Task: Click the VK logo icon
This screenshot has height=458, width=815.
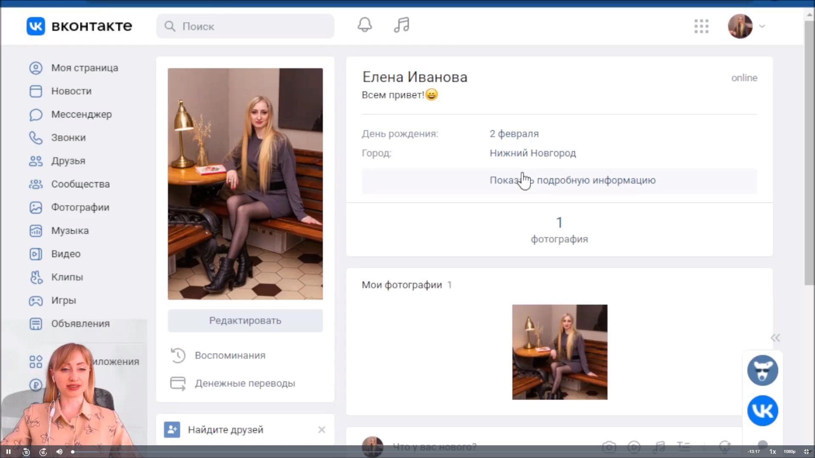Action: (36, 26)
